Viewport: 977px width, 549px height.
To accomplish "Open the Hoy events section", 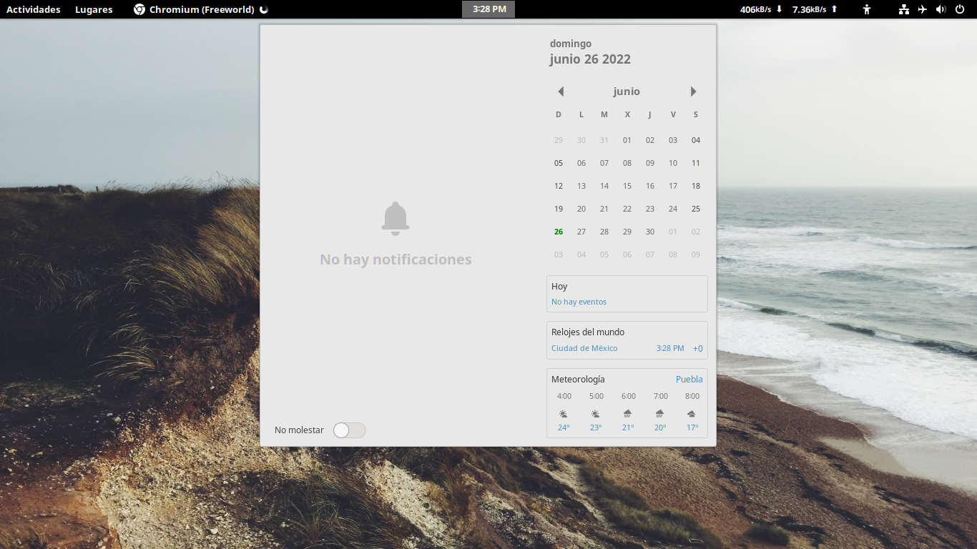I will coord(627,294).
